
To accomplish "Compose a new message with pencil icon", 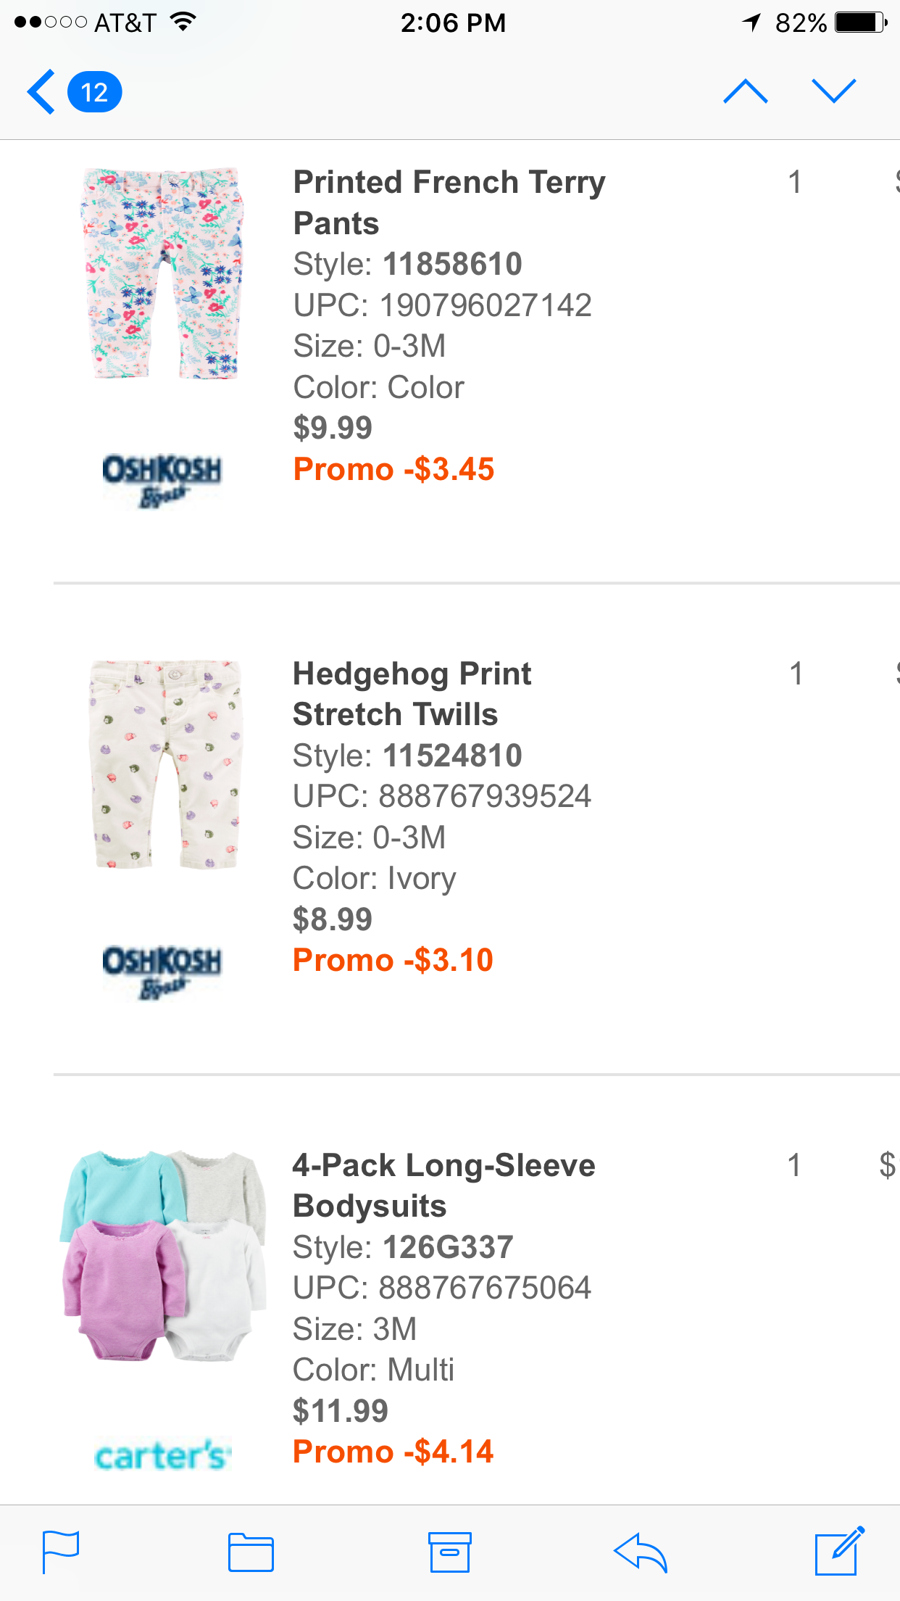I will [839, 1552].
